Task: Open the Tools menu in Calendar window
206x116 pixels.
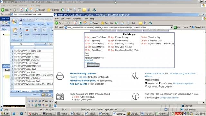Action: 86,19
